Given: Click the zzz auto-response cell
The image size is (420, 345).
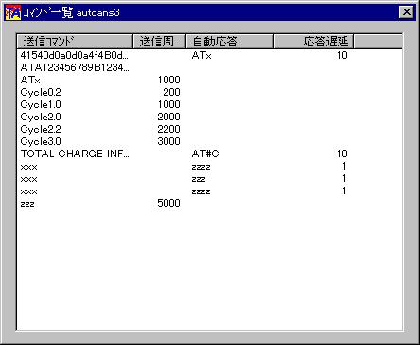Looking at the screenshot, I should 199,180.
